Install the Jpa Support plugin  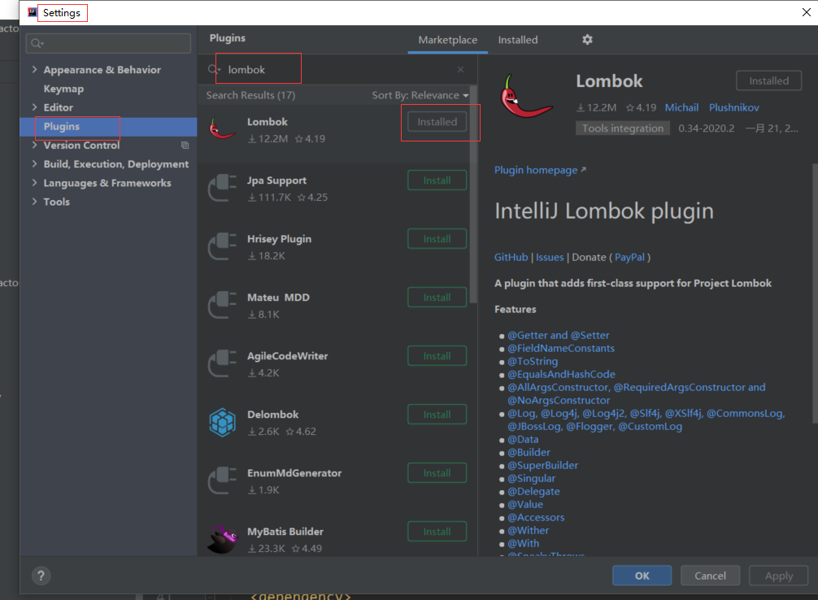pos(437,180)
